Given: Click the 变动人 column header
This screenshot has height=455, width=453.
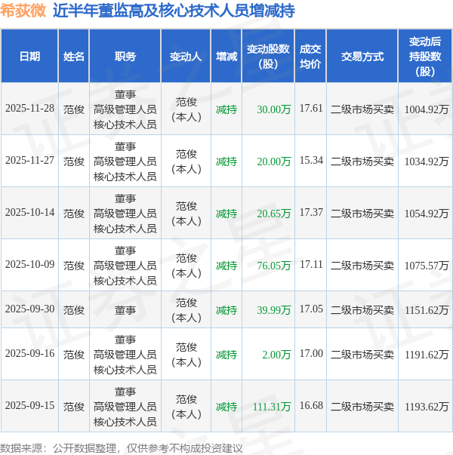Looking at the screenshot, I should tap(186, 57).
